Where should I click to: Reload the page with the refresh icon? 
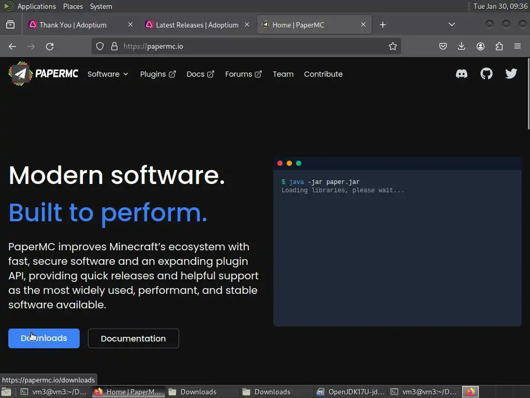(x=50, y=46)
